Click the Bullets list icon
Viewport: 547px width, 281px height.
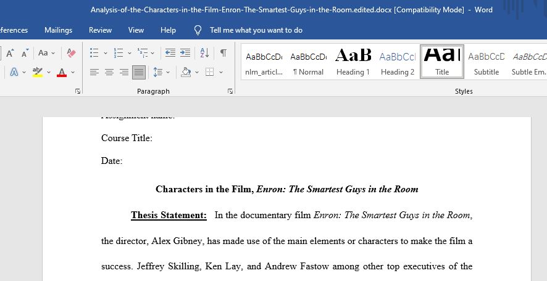[x=94, y=53]
